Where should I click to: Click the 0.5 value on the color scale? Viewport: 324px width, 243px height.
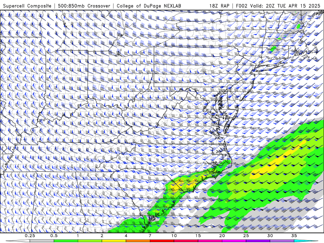54,236
